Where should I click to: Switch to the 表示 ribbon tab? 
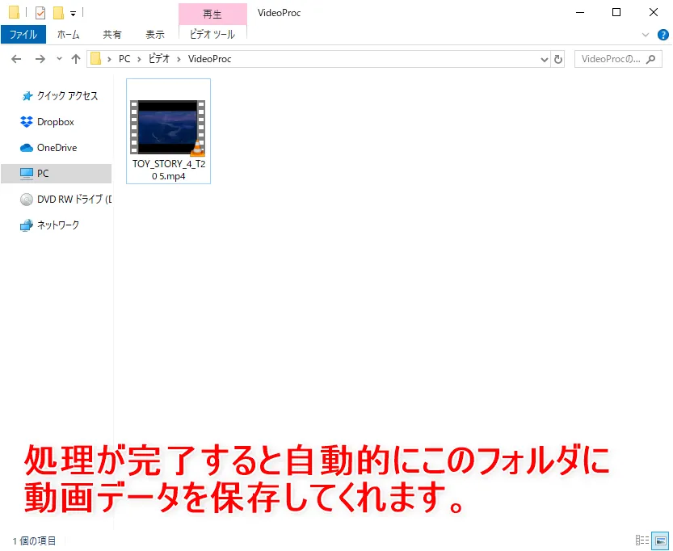click(x=155, y=34)
